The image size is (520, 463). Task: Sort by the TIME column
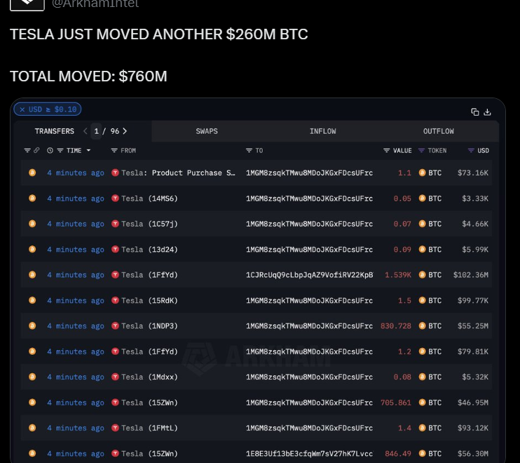click(74, 150)
